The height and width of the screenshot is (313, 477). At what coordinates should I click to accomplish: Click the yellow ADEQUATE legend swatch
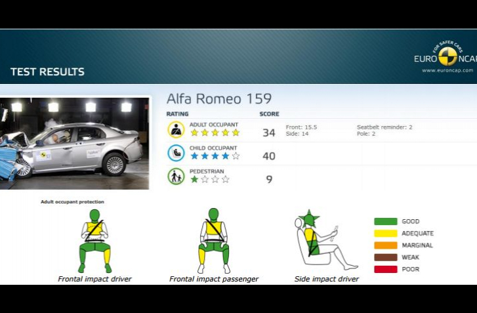(x=385, y=234)
